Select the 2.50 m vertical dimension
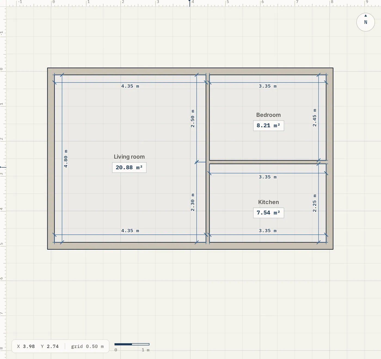Image resolution: width=381 pixels, height=359 pixels. pyautogui.click(x=193, y=119)
